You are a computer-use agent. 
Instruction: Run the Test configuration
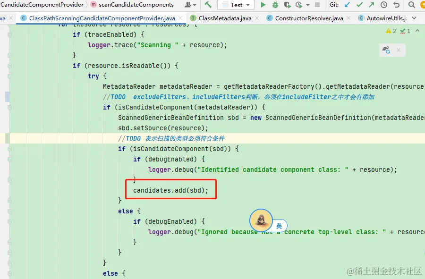pos(263,5)
